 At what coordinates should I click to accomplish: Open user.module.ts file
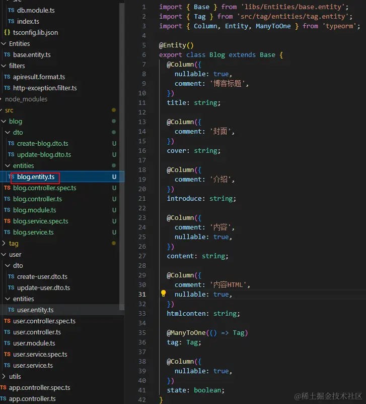(x=34, y=343)
